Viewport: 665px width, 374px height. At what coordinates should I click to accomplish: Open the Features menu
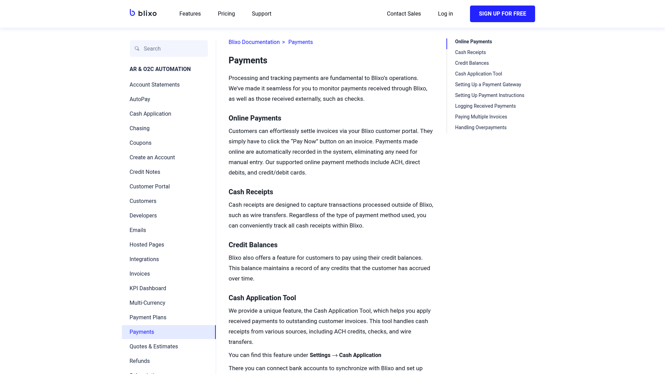[x=190, y=14]
